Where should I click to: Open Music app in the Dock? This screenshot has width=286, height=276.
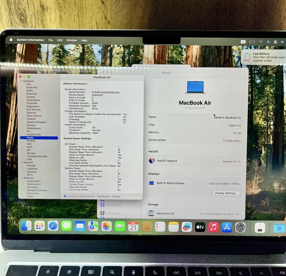[214, 227]
